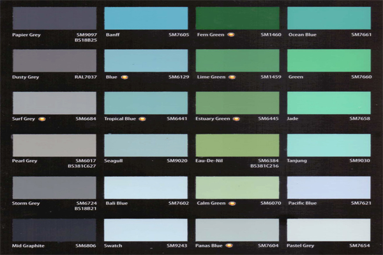Click the orange icon next to Blue
383x255 pixels.
click(x=124, y=77)
